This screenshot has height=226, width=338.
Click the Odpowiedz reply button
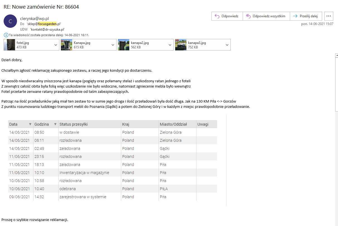[x=227, y=16]
